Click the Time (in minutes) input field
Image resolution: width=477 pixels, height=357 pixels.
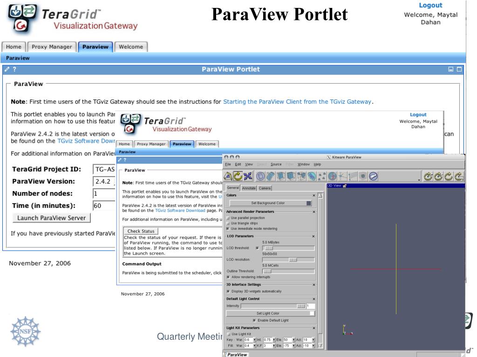(104, 206)
